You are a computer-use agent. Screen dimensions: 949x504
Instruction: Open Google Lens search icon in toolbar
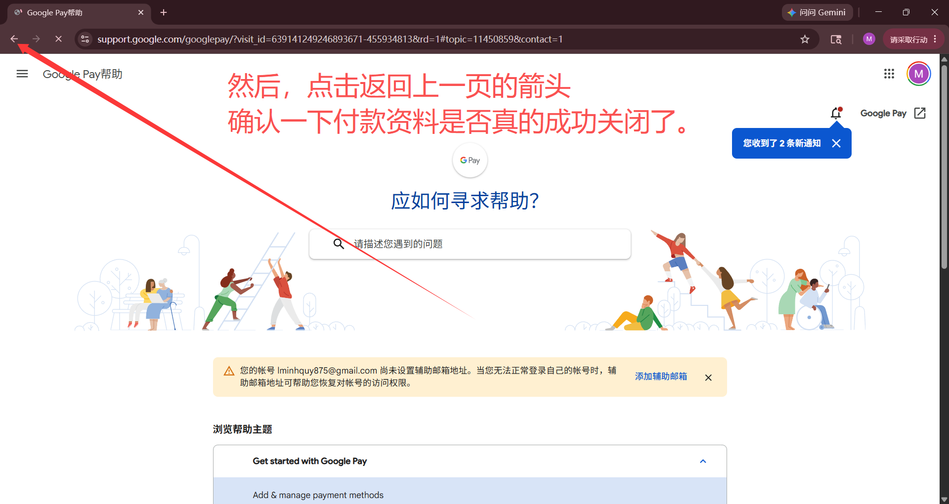point(836,39)
